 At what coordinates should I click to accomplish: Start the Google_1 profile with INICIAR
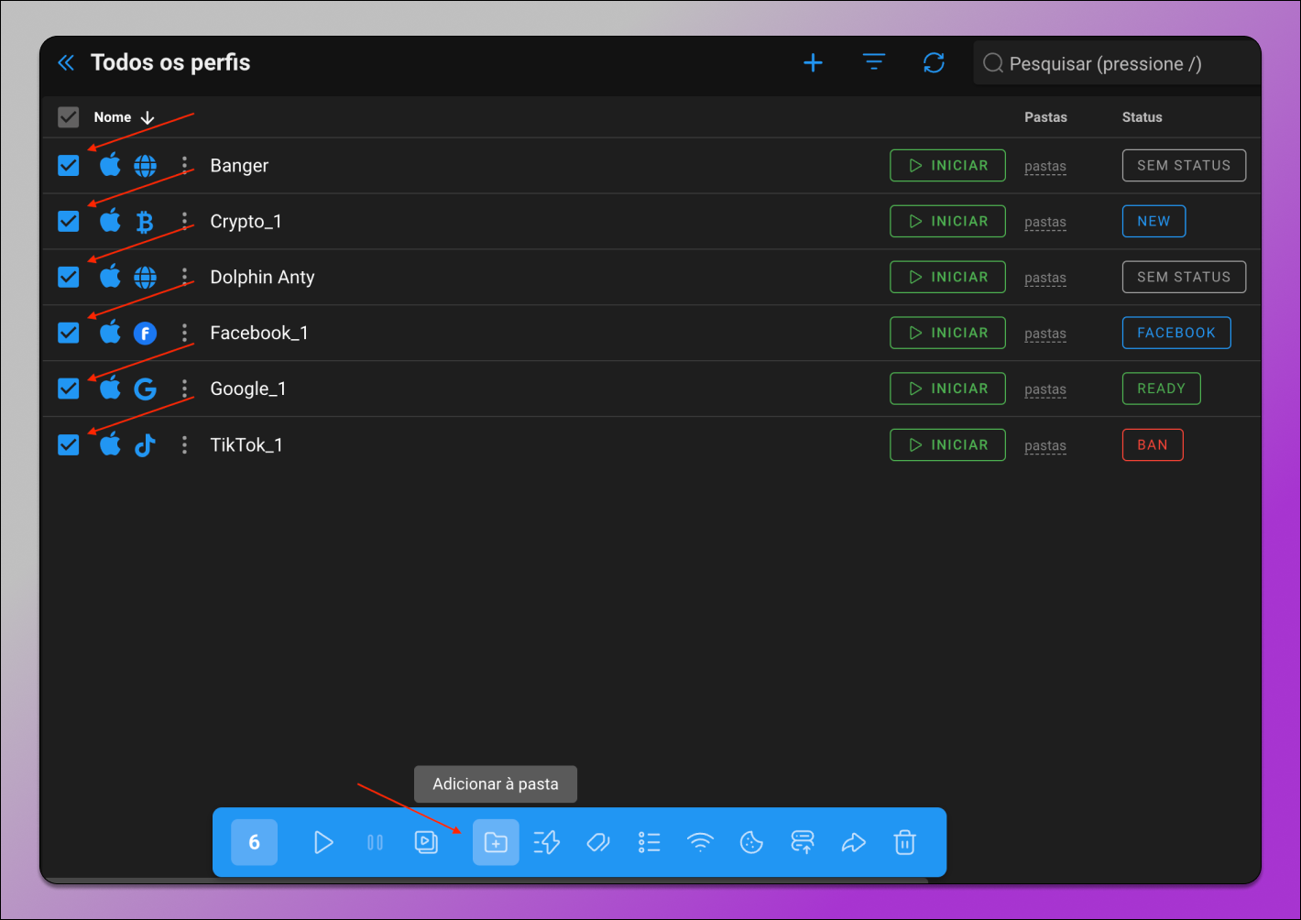(x=947, y=389)
